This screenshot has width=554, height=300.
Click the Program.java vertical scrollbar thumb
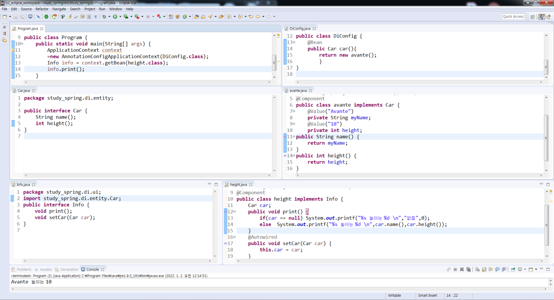(274, 63)
